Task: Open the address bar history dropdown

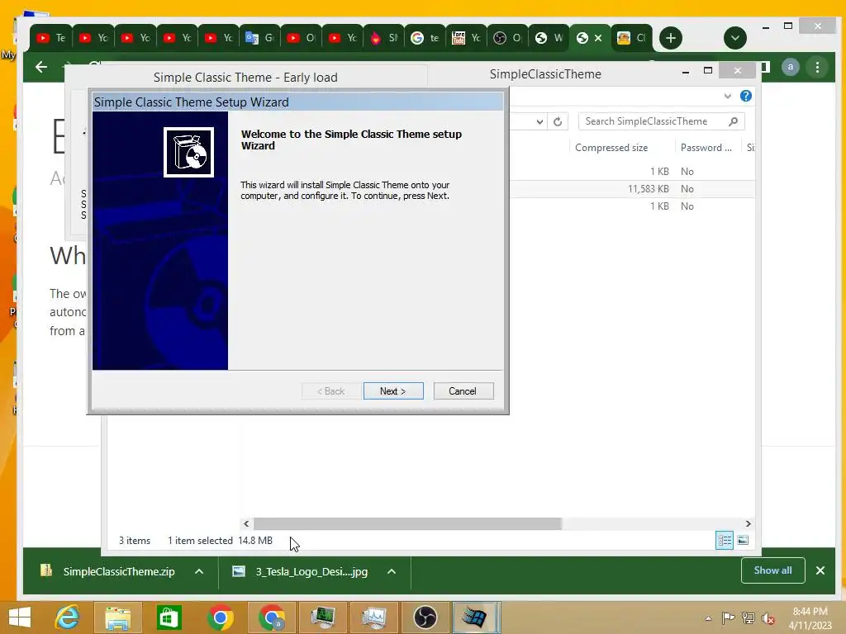Action: click(539, 122)
